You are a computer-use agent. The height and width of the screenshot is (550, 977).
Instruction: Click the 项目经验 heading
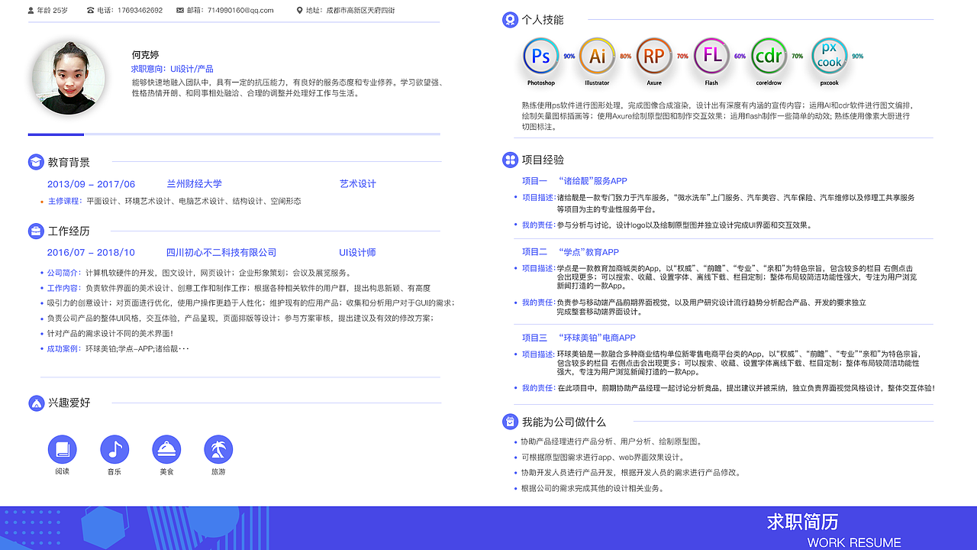pos(543,160)
